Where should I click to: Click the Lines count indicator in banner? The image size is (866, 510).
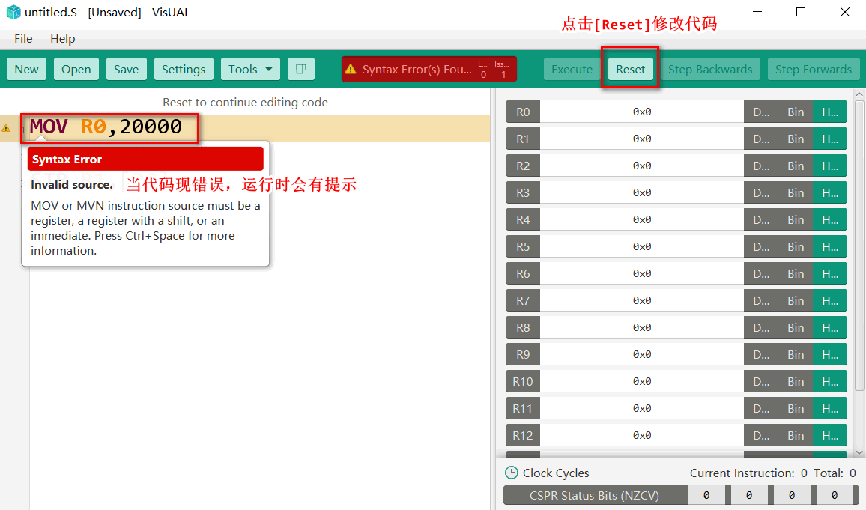click(483, 69)
